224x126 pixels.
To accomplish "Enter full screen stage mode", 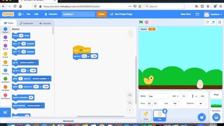I will click(x=219, y=22).
